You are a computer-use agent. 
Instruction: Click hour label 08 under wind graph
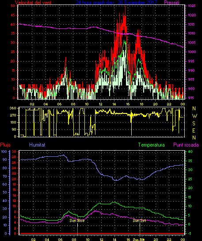click(73, 104)
